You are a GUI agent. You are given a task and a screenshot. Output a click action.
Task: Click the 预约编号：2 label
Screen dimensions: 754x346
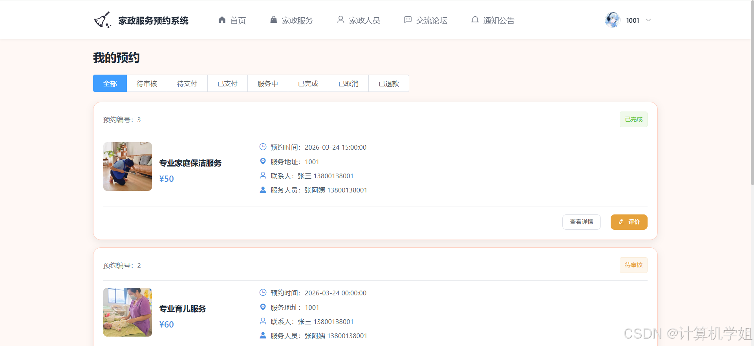click(x=122, y=265)
